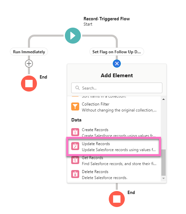Image resolution: width=186 pixels, height=214 pixels.
Task: Click the magnifier icon in the search box
Action: tap(78, 88)
